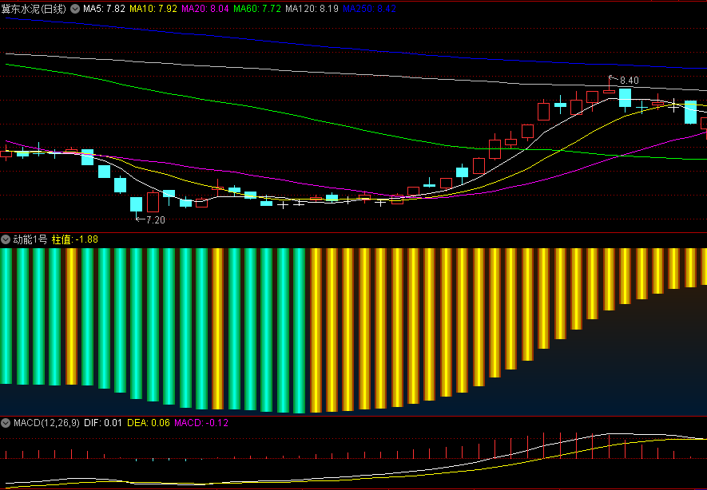Click the MA5: 7.82 label

click(104, 9)
